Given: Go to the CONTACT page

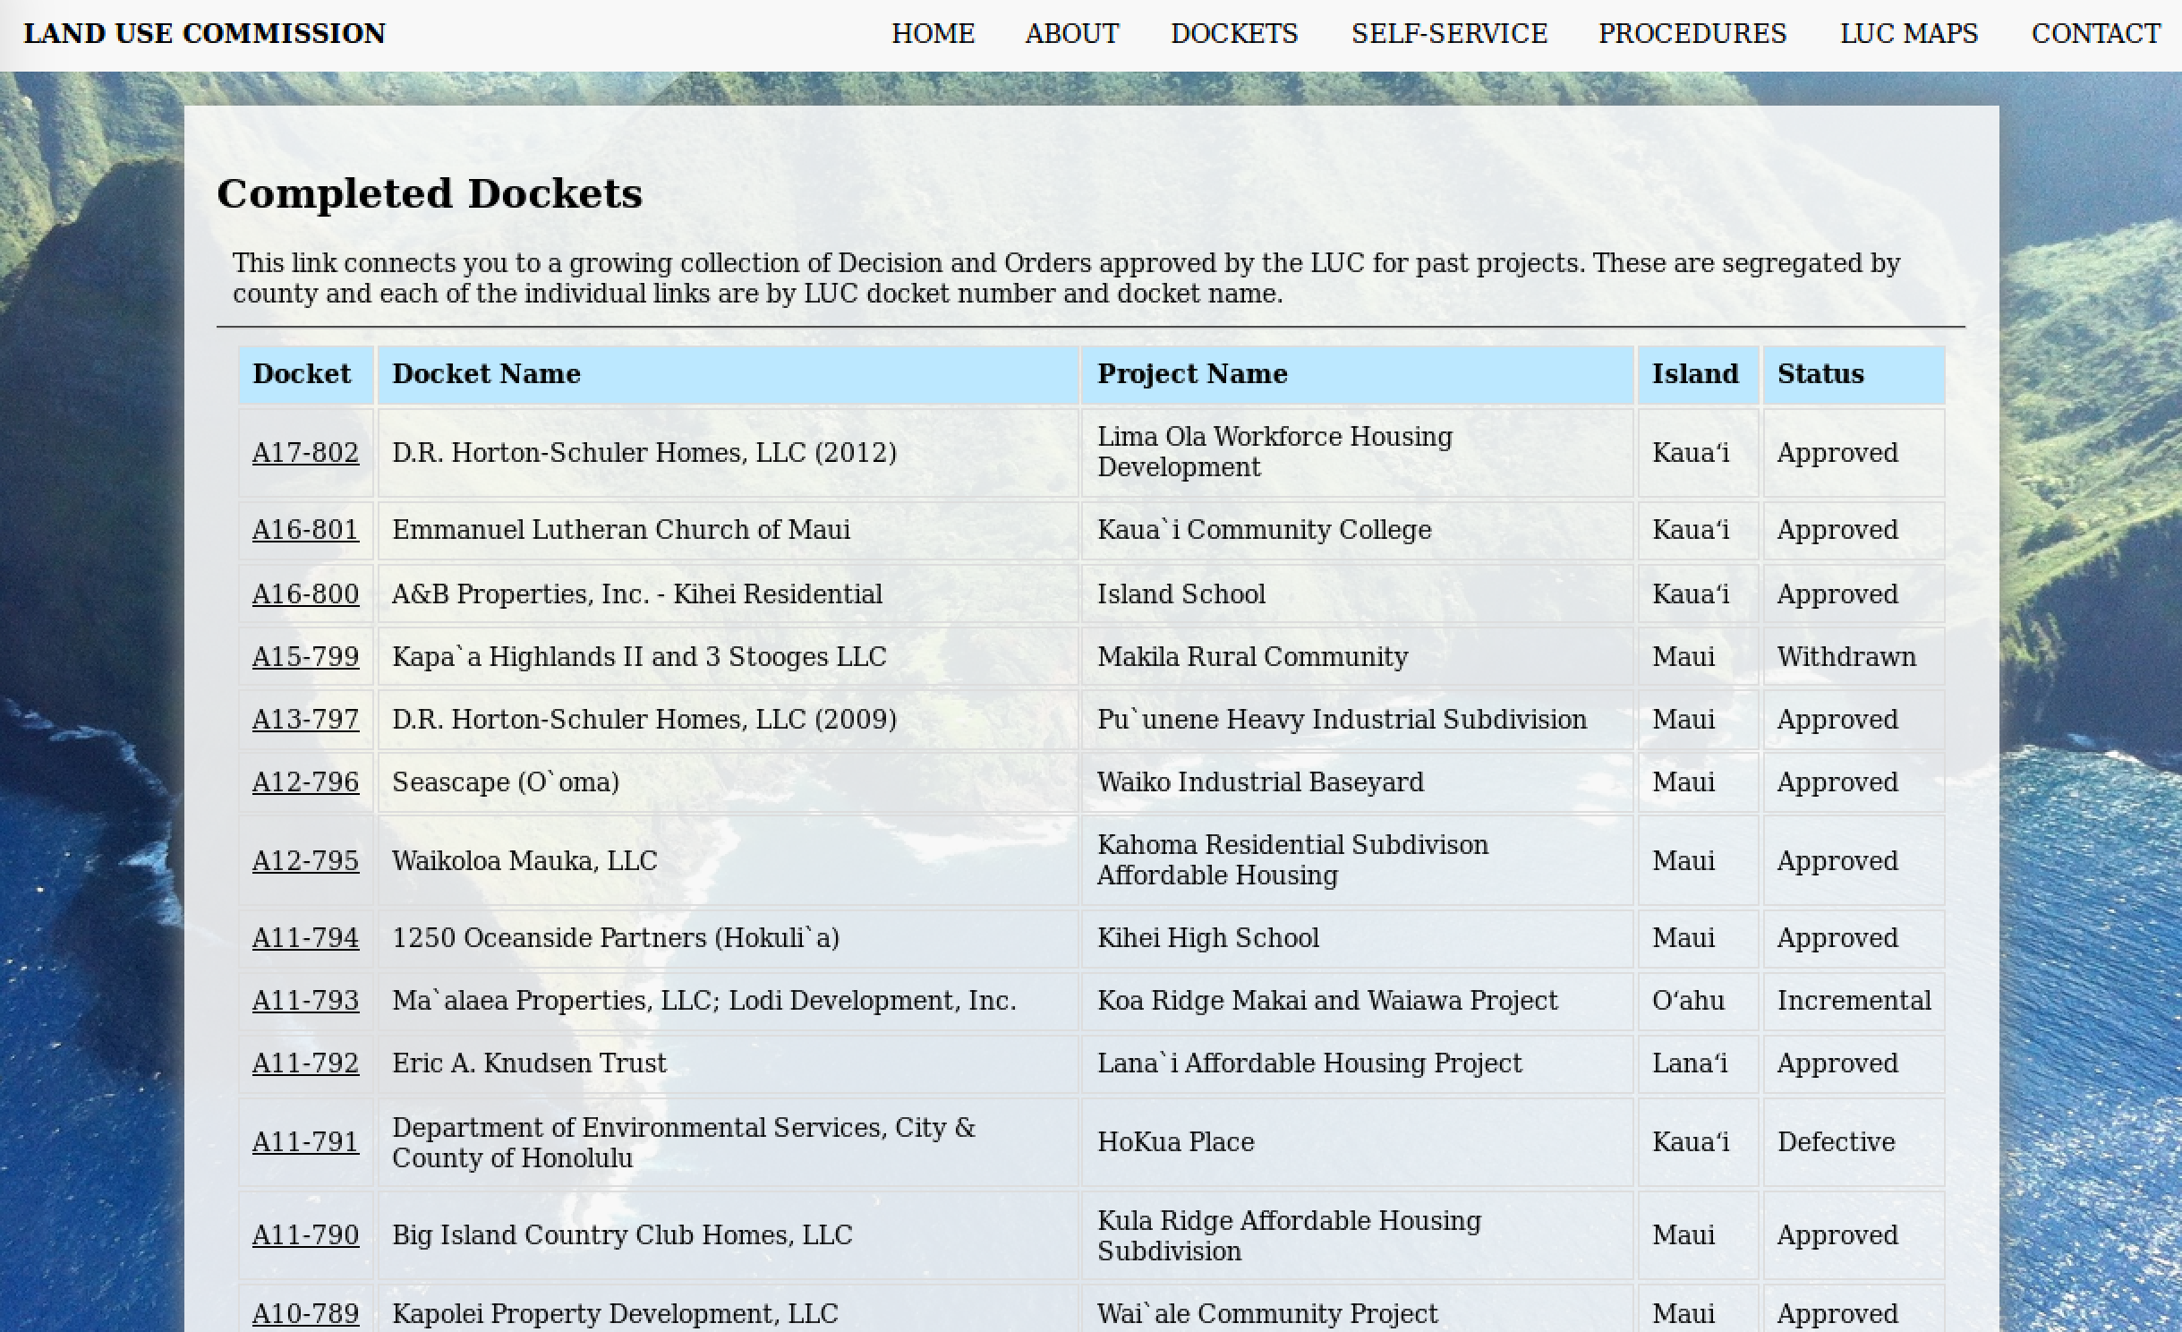Looking at the screenshot, I should [2095, 34].
